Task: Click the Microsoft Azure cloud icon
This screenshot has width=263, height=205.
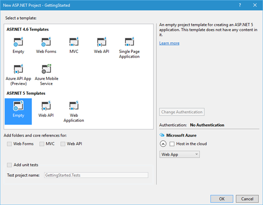Action: tap(162, 135)
